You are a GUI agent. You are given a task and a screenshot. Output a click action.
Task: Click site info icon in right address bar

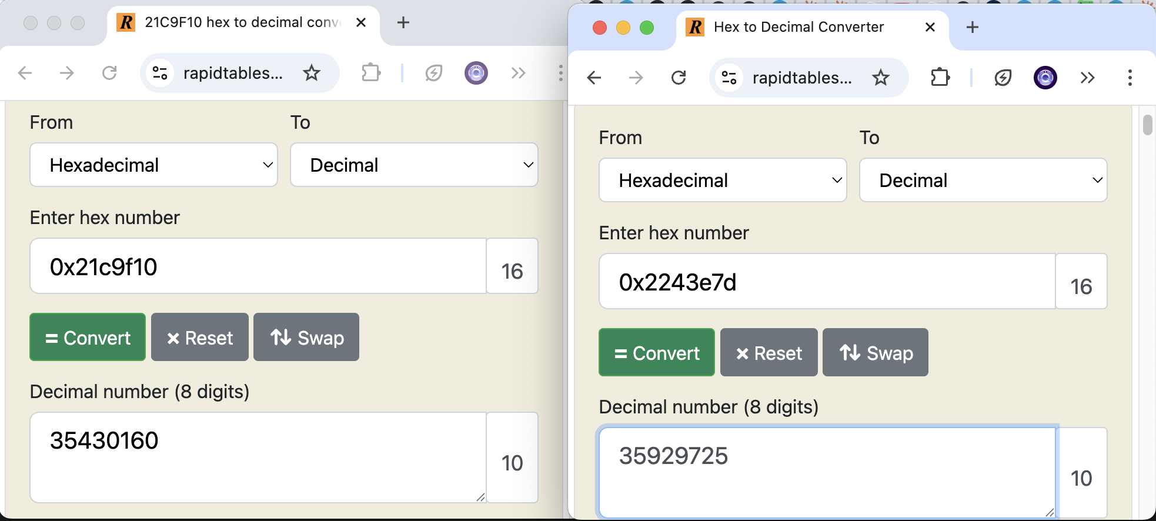pos(729,78)
